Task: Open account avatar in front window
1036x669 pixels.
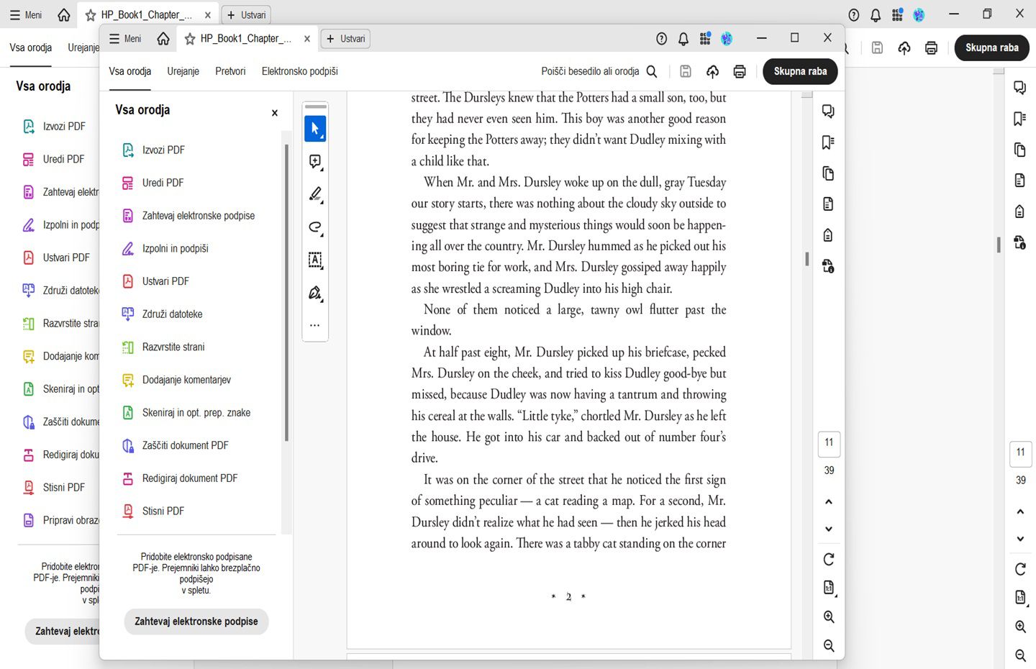Action: [x=727, y=39]
